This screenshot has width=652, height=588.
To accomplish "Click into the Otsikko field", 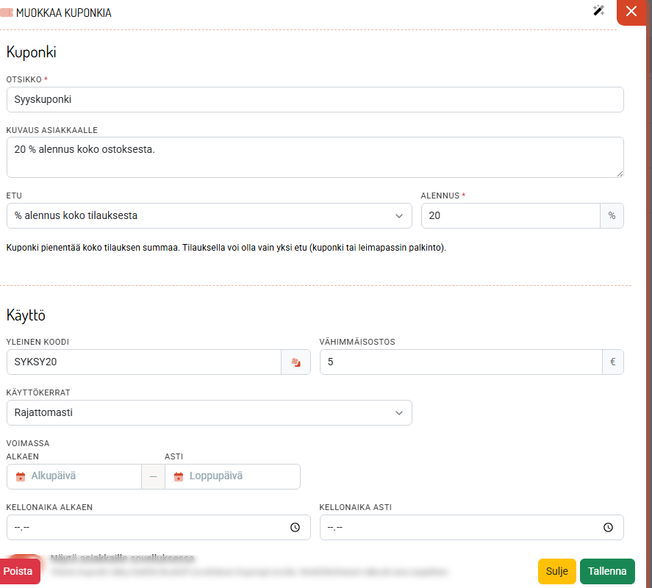I will pyautogui.click(x=315, y=99).
